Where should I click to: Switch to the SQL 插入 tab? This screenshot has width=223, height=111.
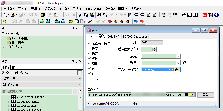(x=114, y=36)
